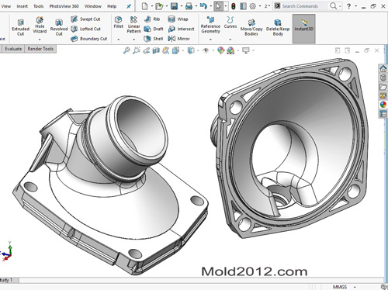Select Move/Copy Bodies tool

tap(251, 27)
